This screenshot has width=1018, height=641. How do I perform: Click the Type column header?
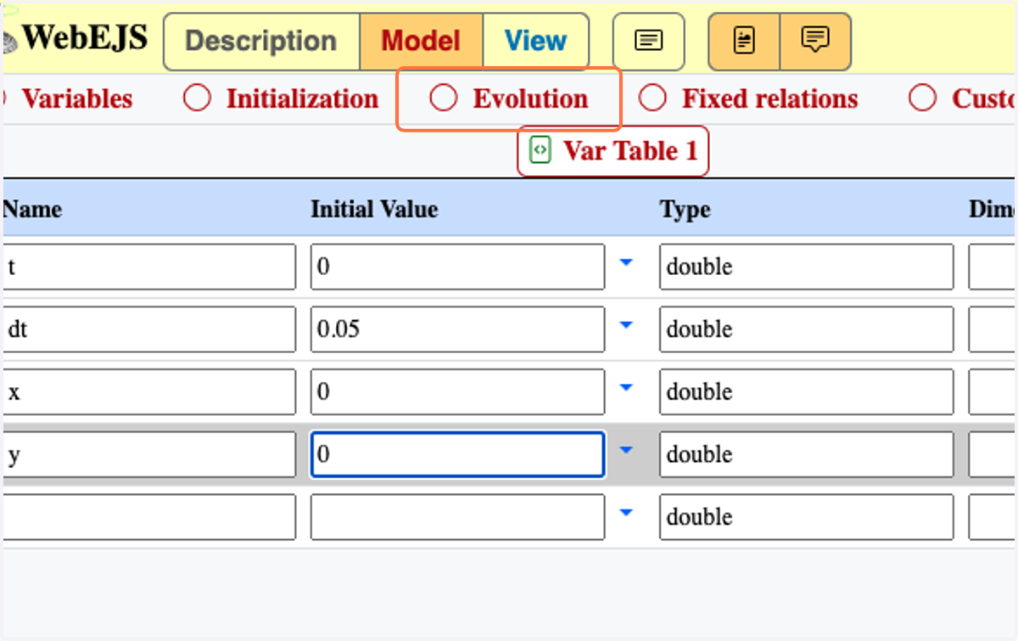(x=685, y=209)
